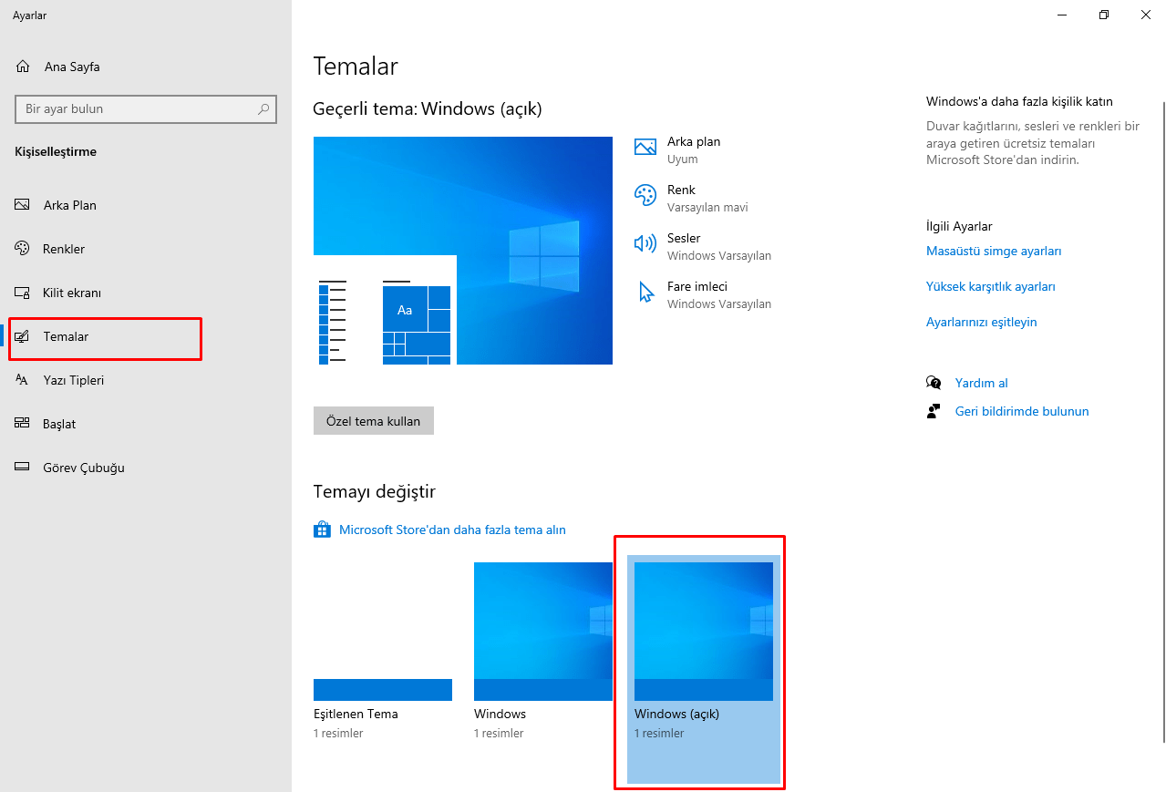The width and height of the screenshot is (1166, 792).
Task: Open Microsoft Store'dan daha fazla tema alın link
Action: pyautogui.click(x=452, y=530)
